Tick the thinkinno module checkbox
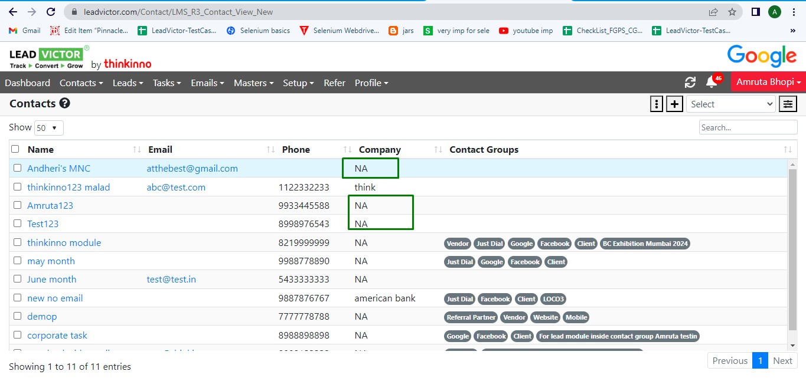The height and width of the screenshot is (381, 806). 17,242
